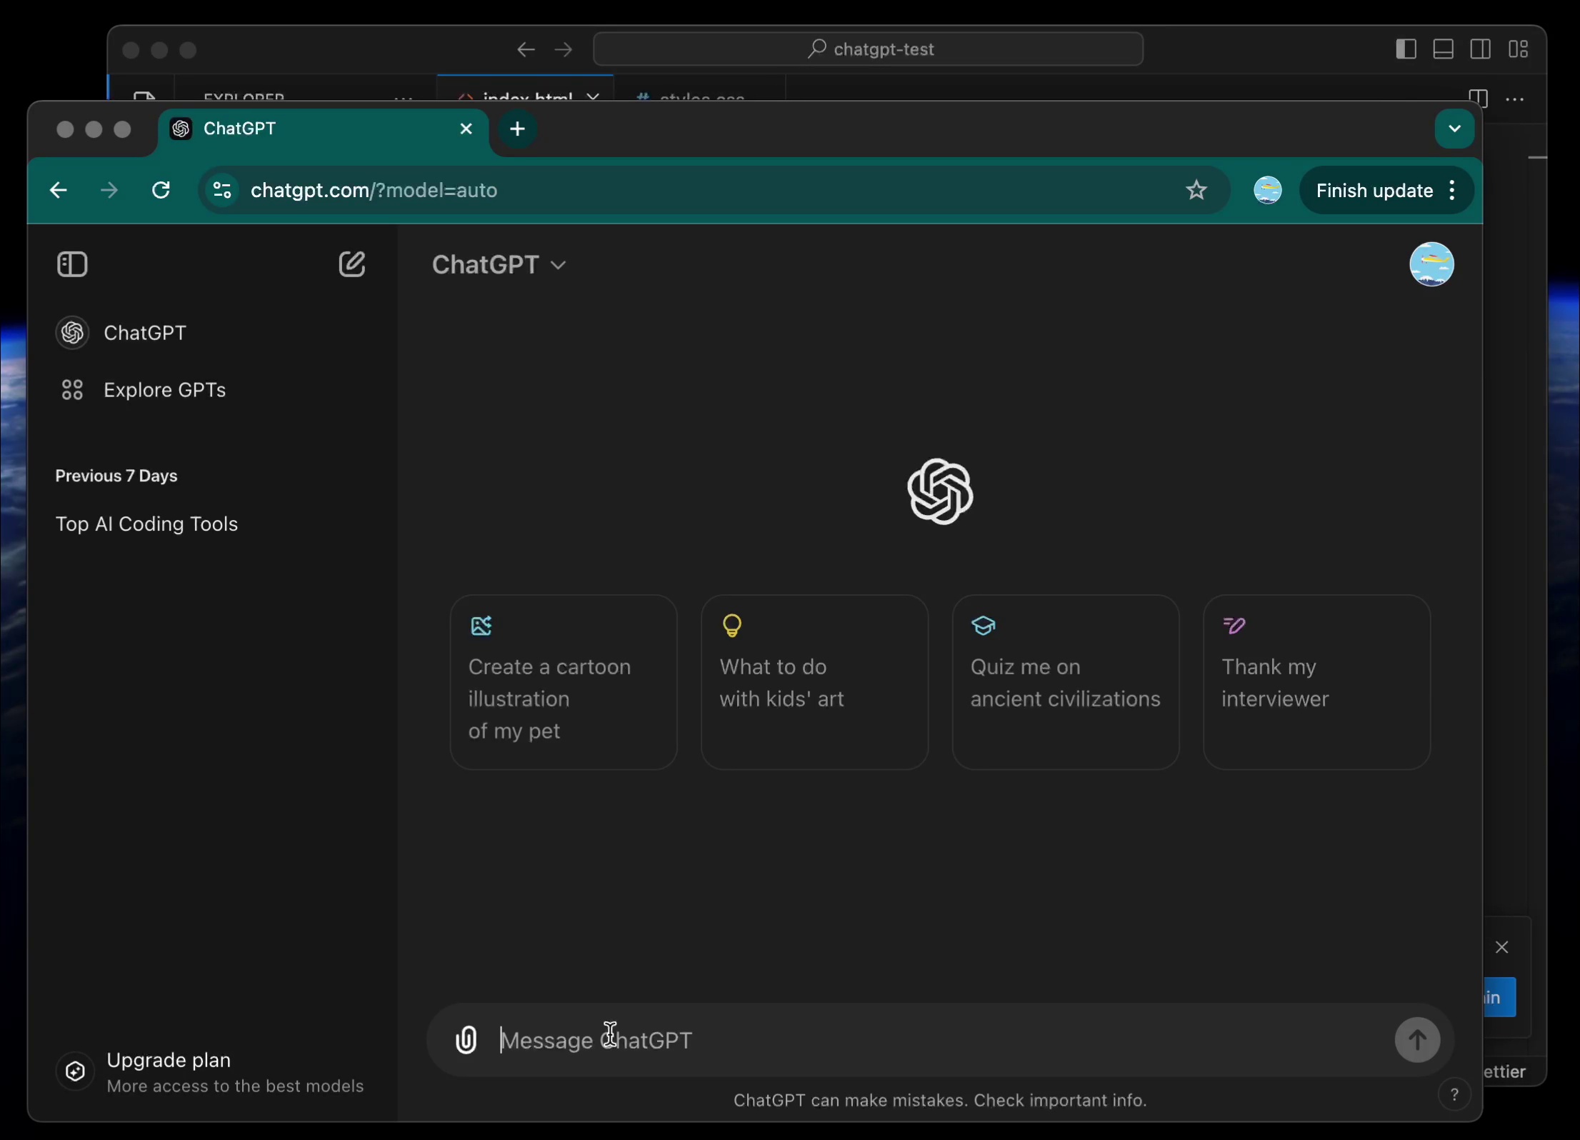1580x1140 pixels.
Task: Split the editor in VS Code
Action: pos(1478,99)
